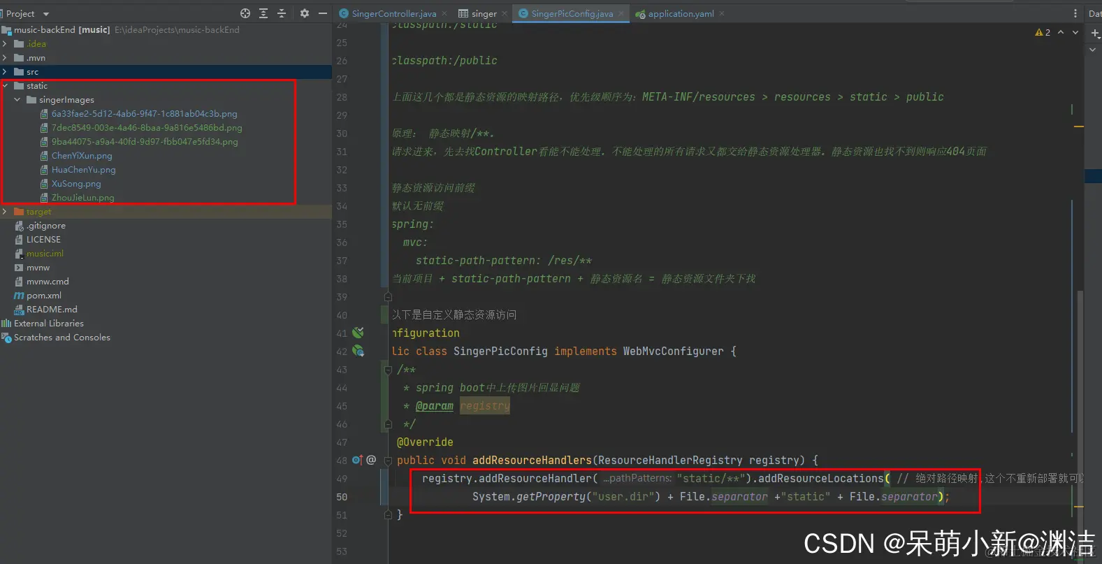Switch to singer table tab
The image size is (1102, 564).
tap(484, 13)
